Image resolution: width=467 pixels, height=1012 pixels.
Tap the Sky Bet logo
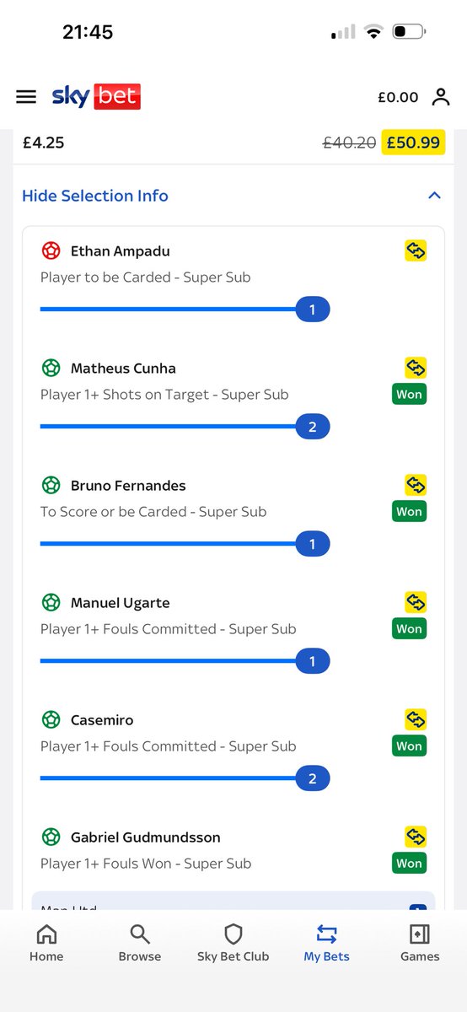[96, 96]
